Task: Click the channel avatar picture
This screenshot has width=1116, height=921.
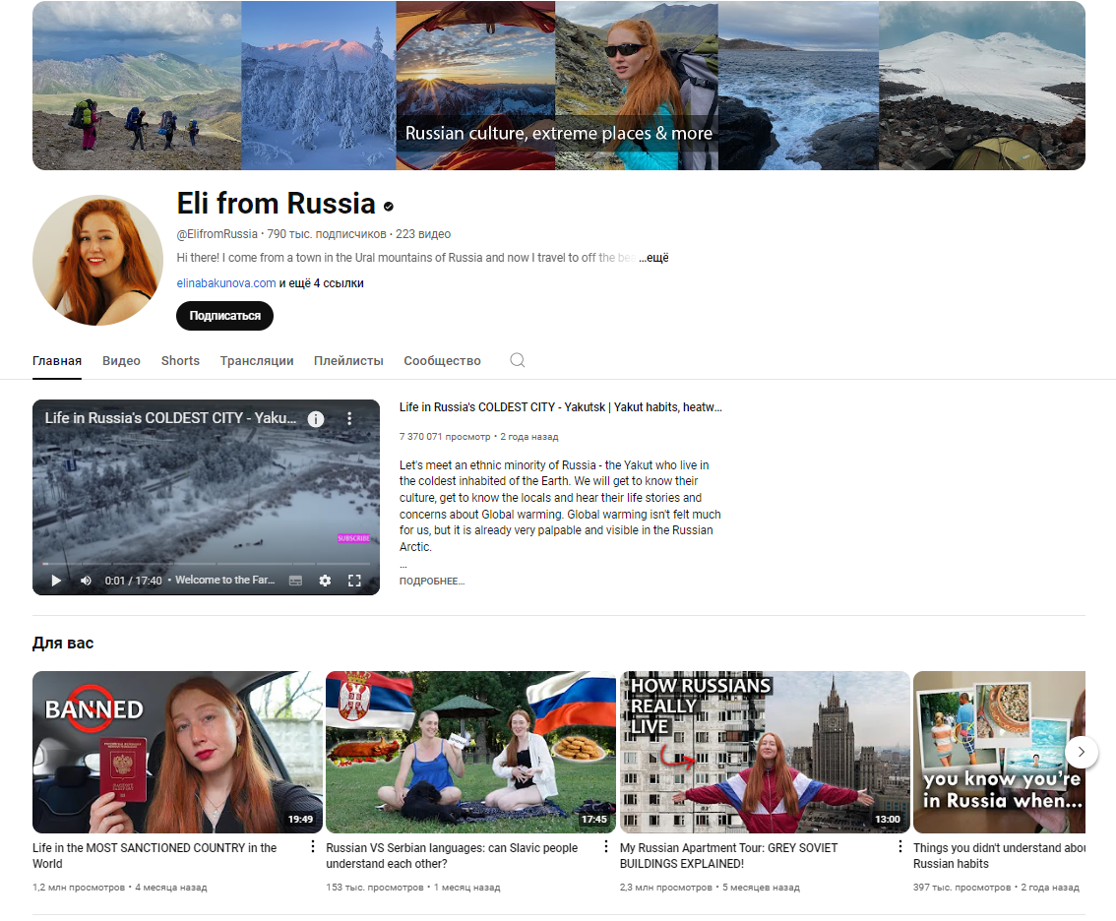Action: [x=98, y=261]
